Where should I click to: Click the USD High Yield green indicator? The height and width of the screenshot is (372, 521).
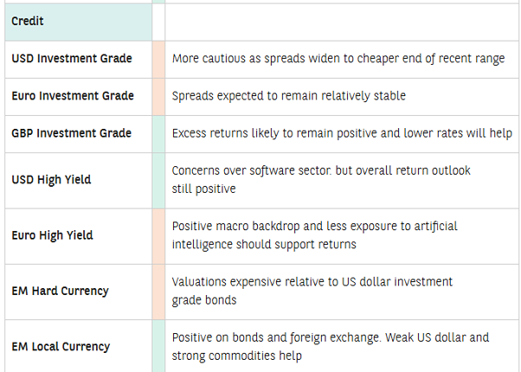pos(158,180)
